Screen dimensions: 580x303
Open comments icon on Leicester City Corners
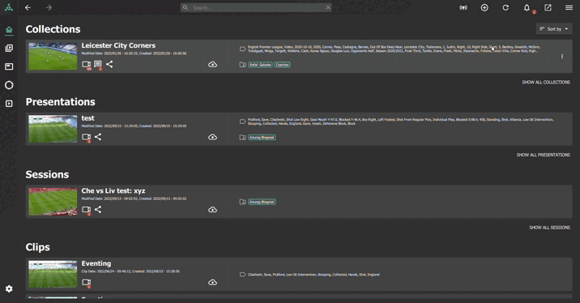click(x=98, y=65)
